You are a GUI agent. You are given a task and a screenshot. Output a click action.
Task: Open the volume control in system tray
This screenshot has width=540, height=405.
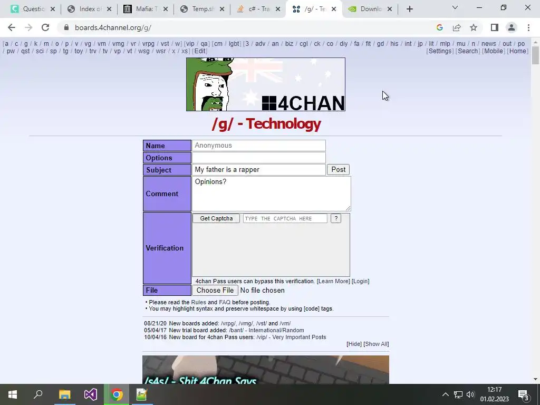coord(470,394)
